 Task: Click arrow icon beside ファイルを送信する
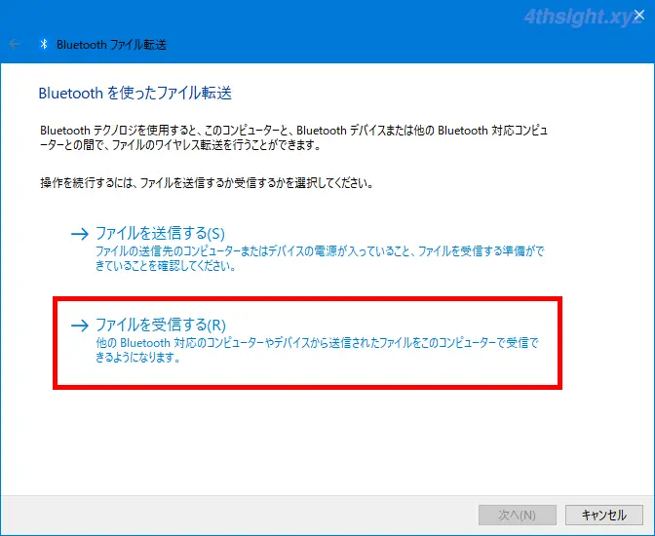click(80, 234)
